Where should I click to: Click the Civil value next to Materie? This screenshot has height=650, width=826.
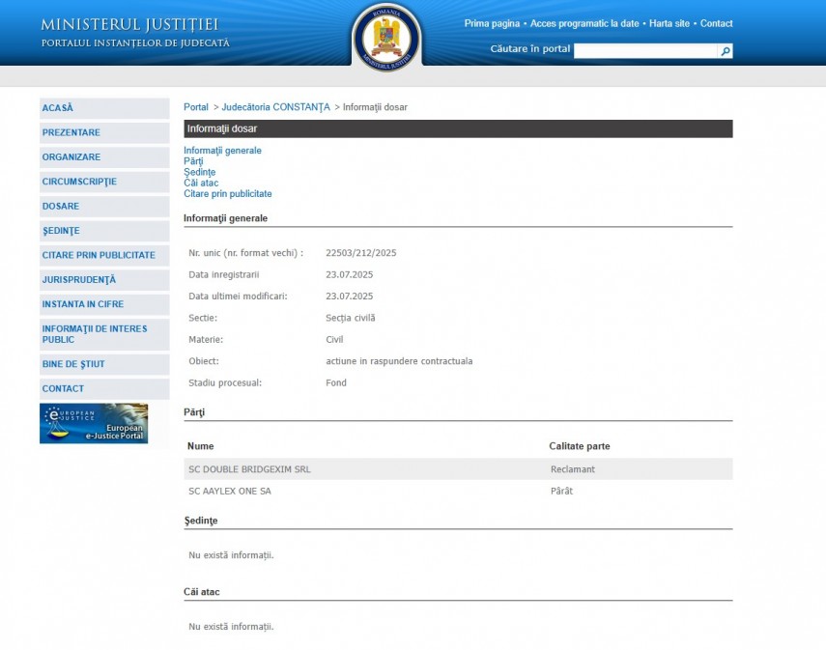(x=334, y=340)
